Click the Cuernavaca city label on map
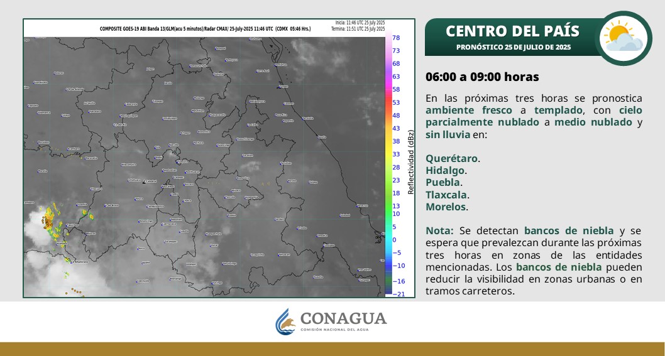The width and height of the screenshot is (665, 356). (168, 224)
